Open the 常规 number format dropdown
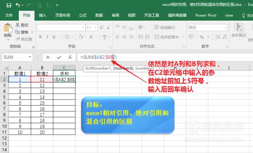Screen dimensions: 253x153 pos(226,28)
